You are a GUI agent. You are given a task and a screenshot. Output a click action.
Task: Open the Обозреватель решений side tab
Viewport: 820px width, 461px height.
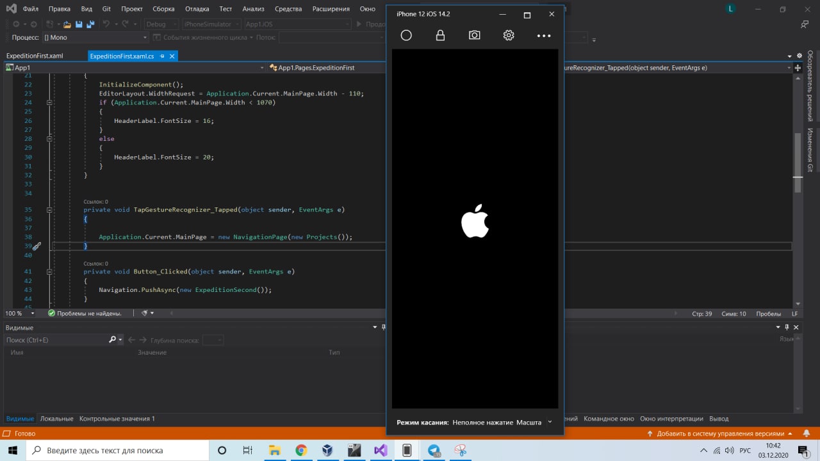pyautogui.click(x=810, y=86)
